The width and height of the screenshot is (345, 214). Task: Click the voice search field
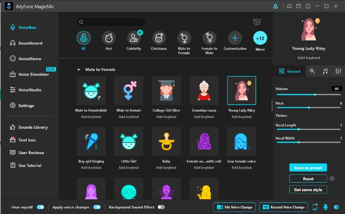(111, 22)
